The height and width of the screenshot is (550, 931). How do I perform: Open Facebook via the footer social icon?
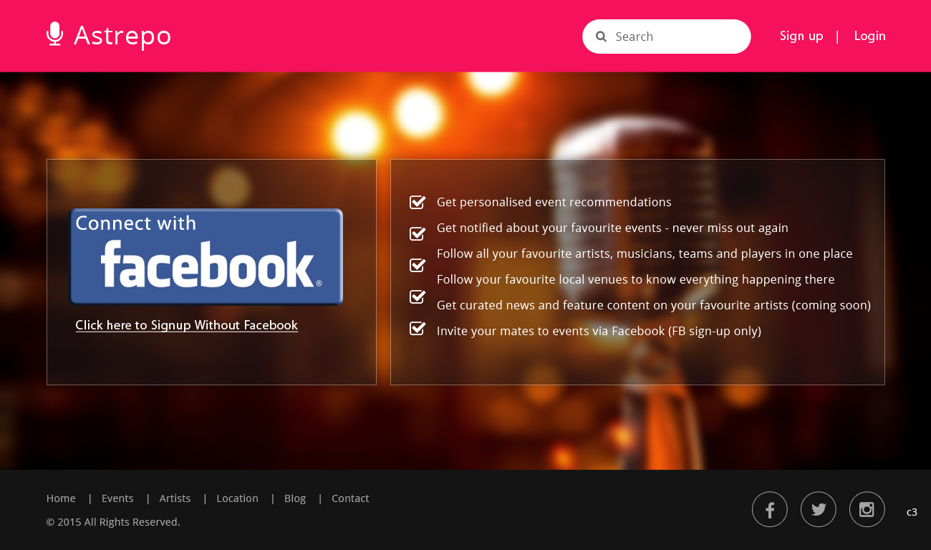(x=770, y=509)
